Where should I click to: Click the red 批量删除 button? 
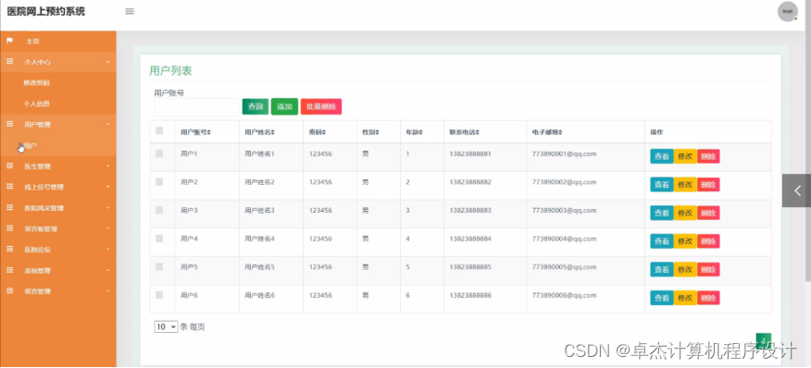(x=321, y=106)
